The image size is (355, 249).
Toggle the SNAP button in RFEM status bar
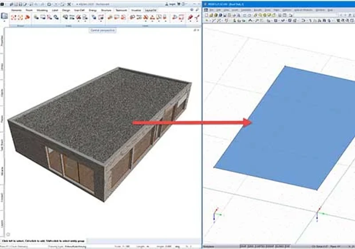[x=243, y=246]
